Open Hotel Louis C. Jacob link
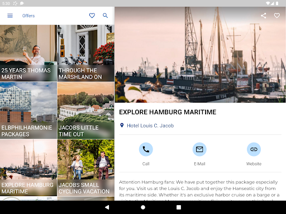Image resolution: width=286 pixels, height=214 pixels. pyautogui.click(x=150, y=126)
